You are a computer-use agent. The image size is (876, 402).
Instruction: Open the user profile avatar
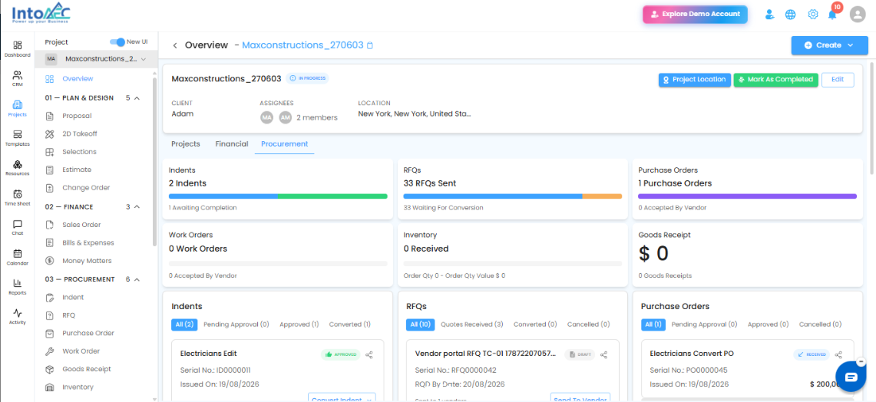point(857,14)
